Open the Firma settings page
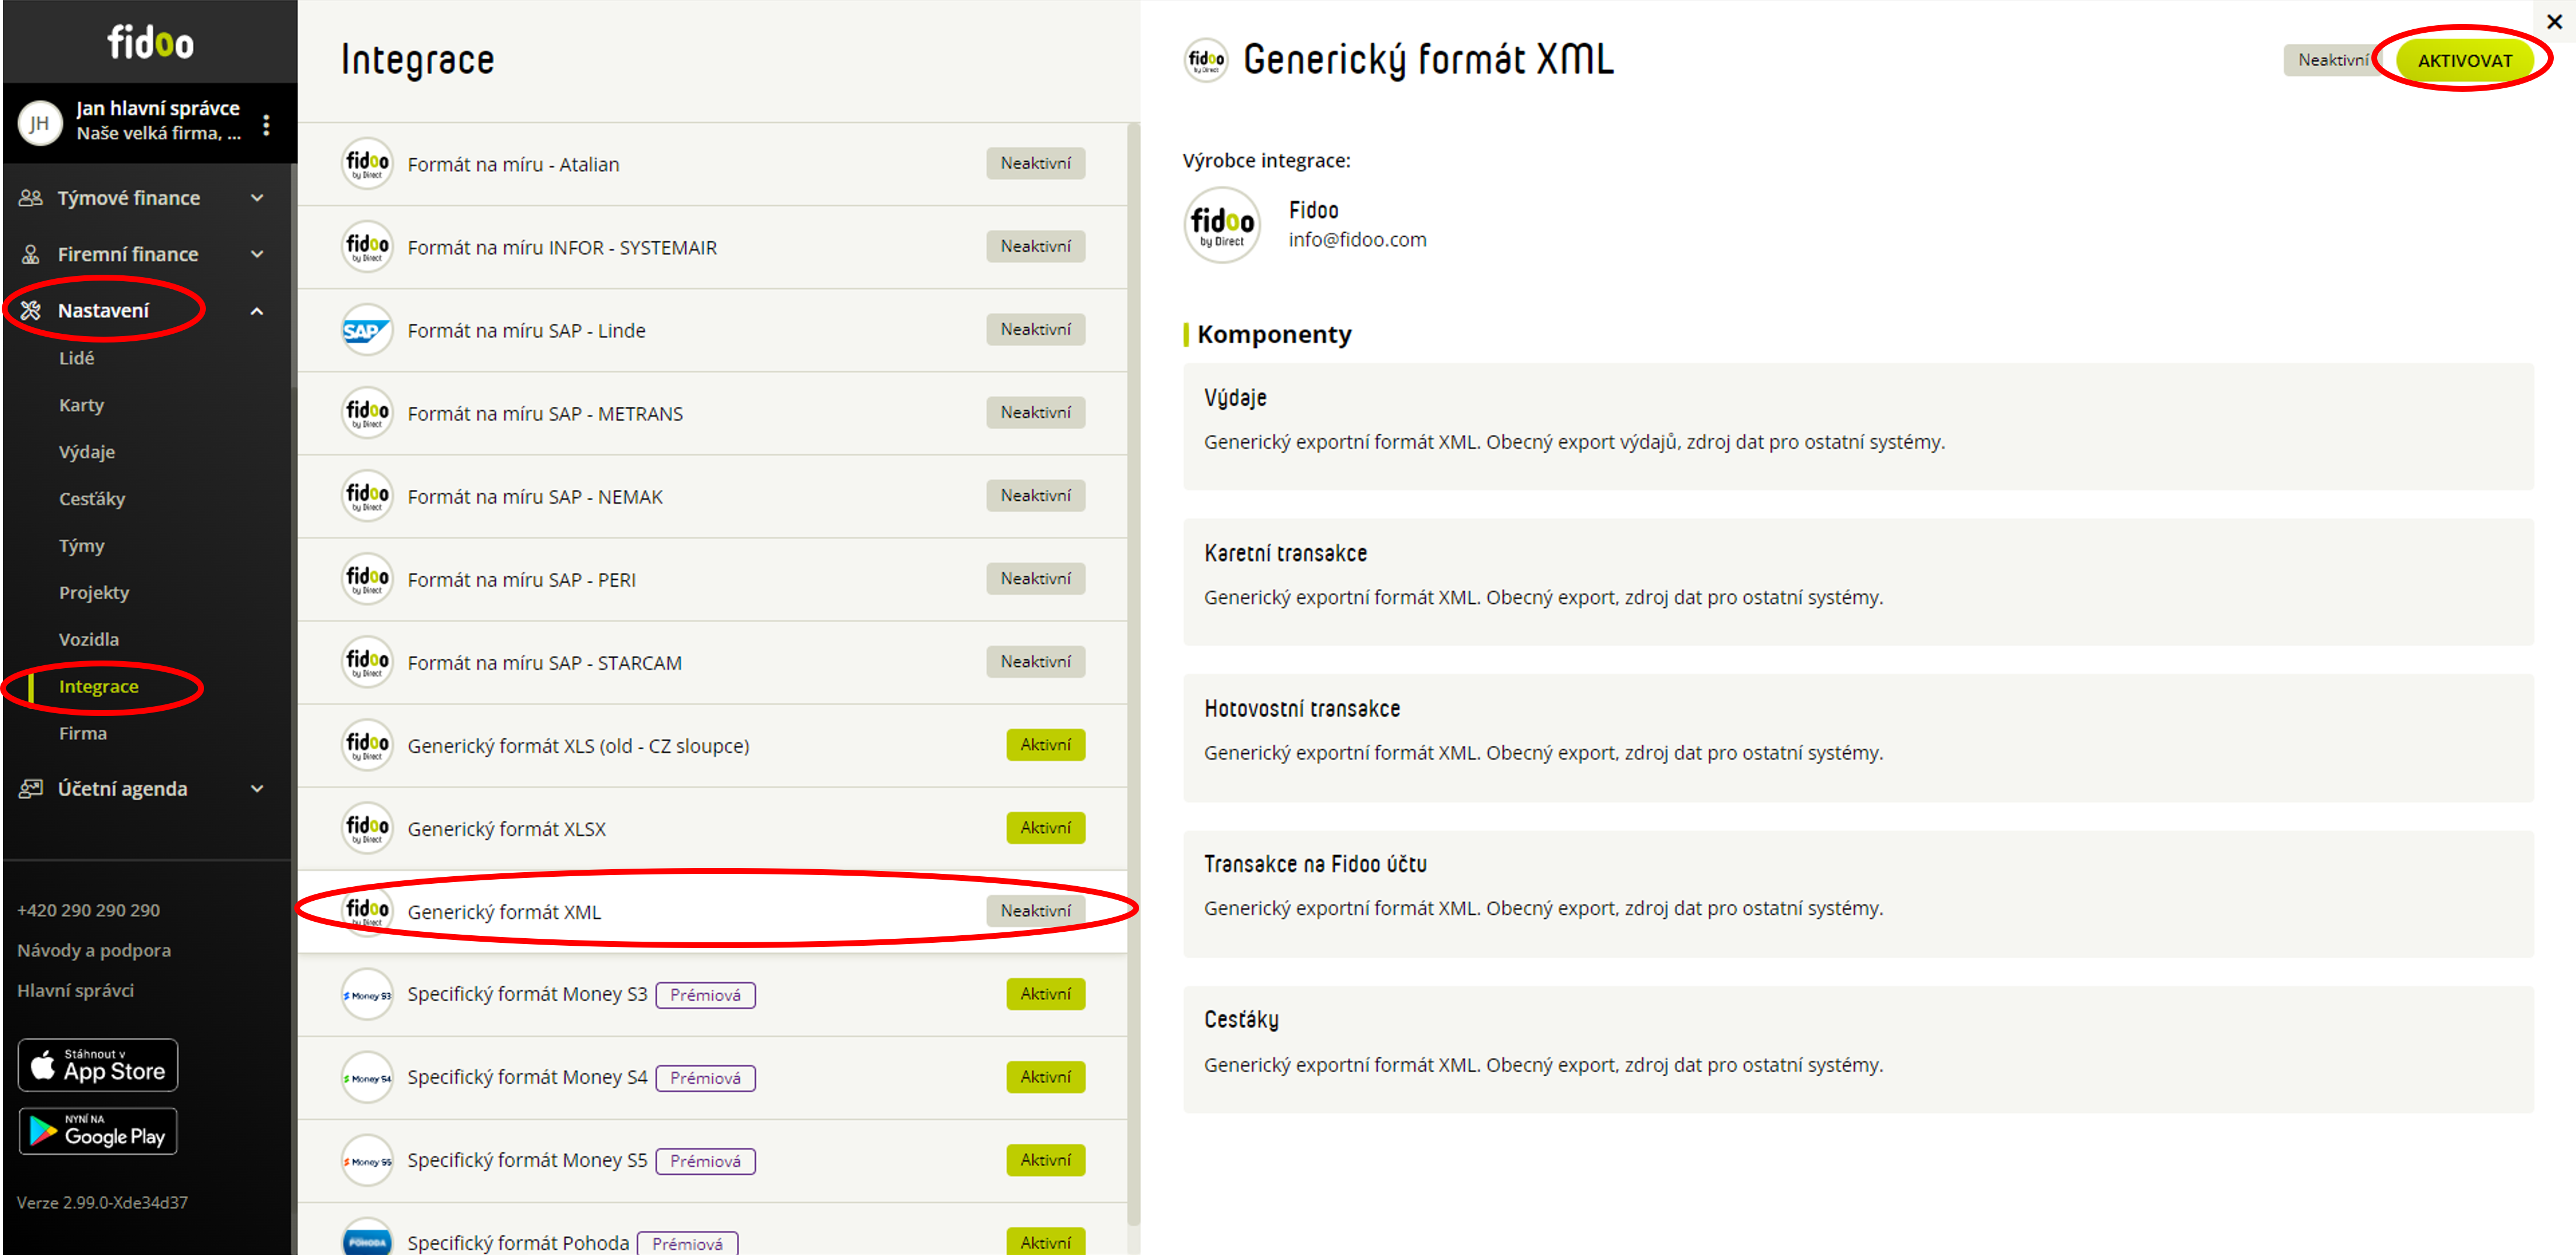 [83, 734]
